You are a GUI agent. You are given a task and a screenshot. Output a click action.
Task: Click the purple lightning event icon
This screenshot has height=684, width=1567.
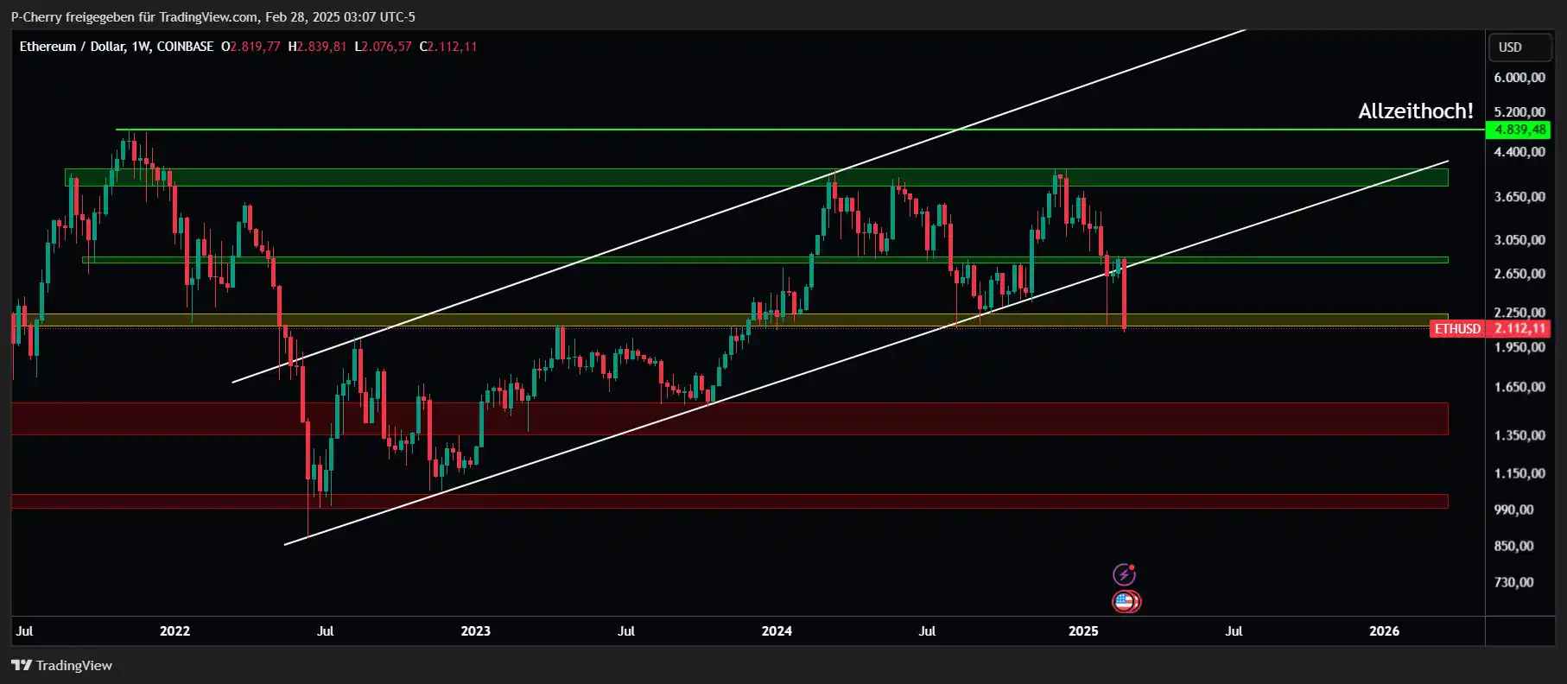point(1124,574)
